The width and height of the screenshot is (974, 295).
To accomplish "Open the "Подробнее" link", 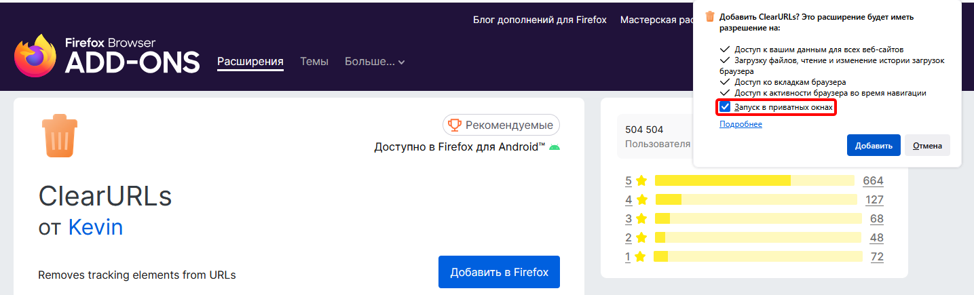I will click(x=741, y=124).
